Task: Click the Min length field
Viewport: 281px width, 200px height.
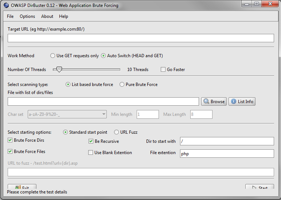Action: pyautogui.click(x=148, y=114)
